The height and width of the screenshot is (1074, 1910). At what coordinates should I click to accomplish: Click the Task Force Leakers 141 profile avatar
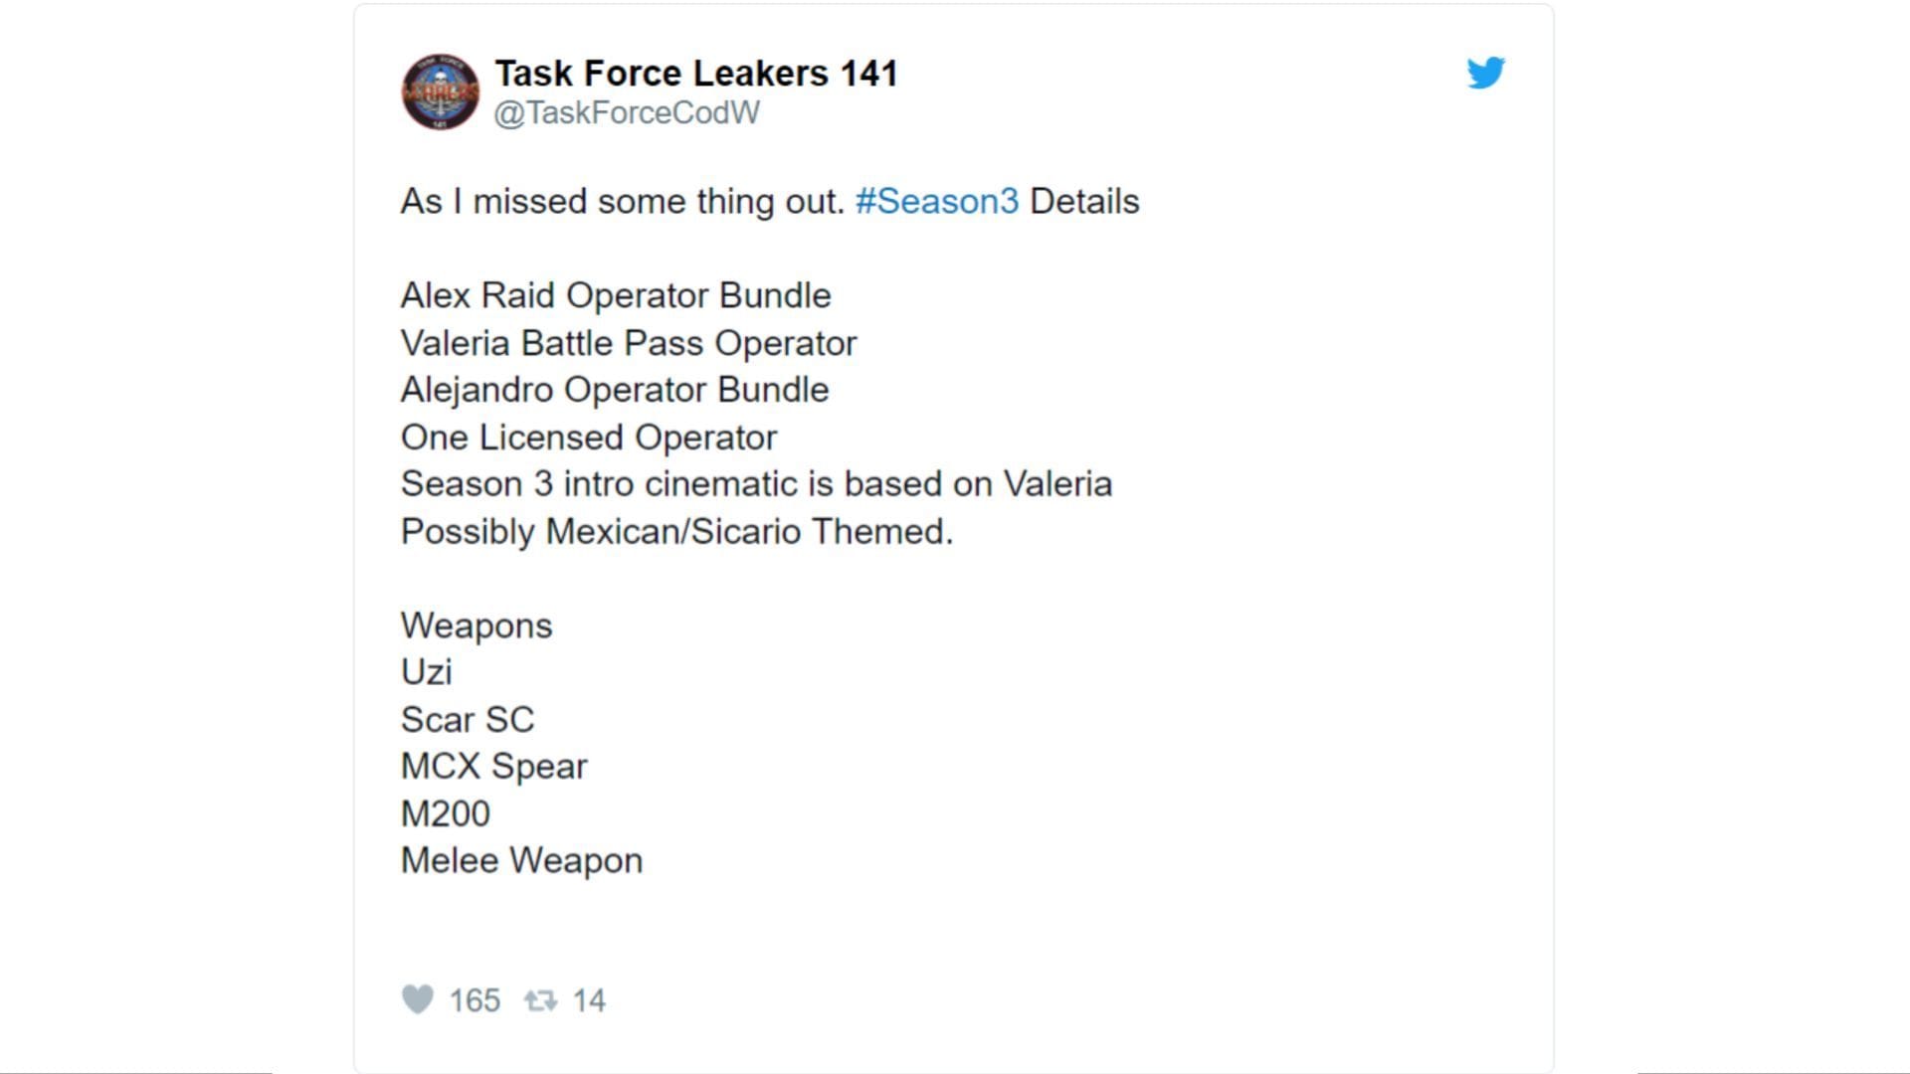(441, 90)
